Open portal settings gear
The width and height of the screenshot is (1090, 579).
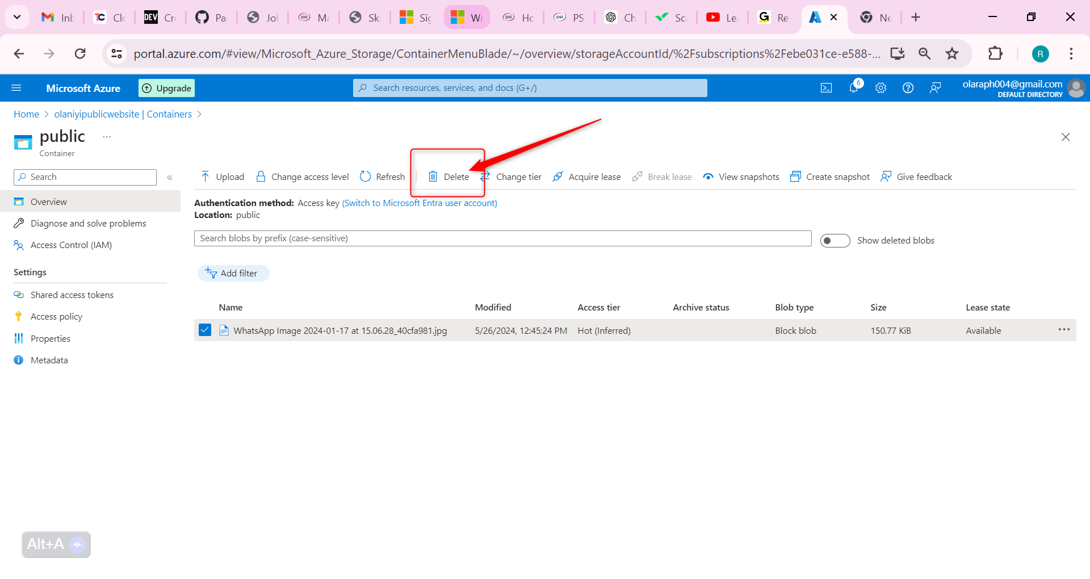coord(881,88)
